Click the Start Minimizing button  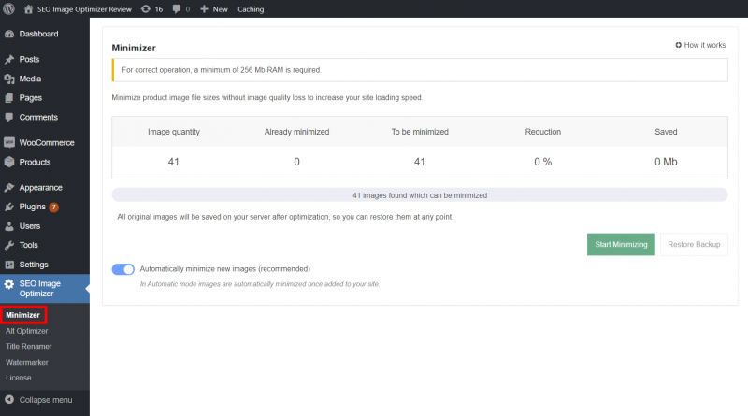pyautogui.click(x=621, y=244)
